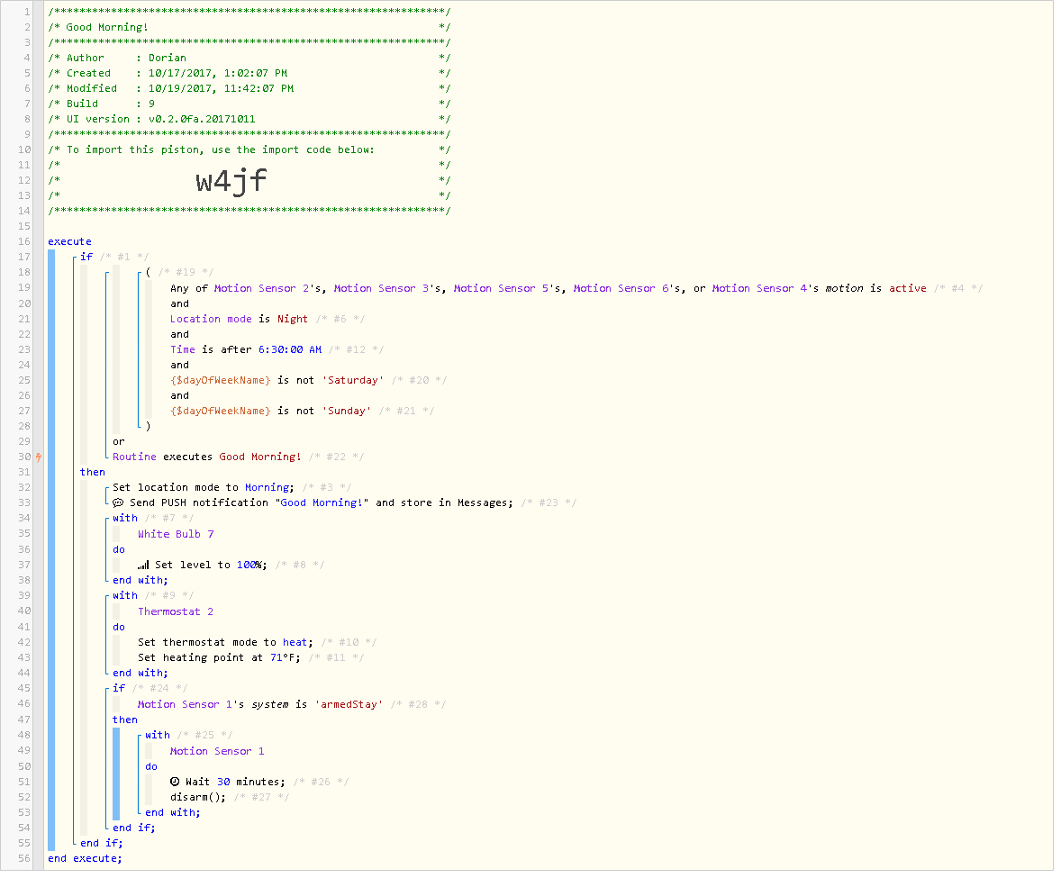Click the 'armedStay' comparison value
The image size is (1061, 878).
point(349,705)
